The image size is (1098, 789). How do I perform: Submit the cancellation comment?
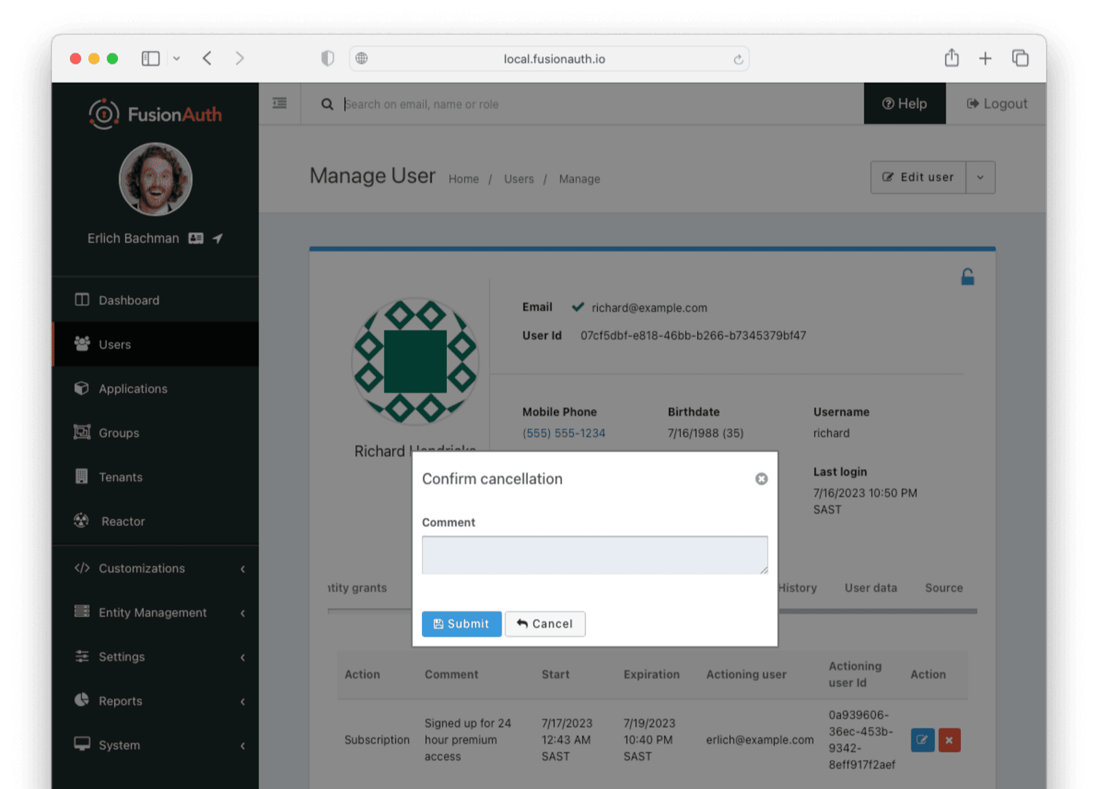point(461,624)
